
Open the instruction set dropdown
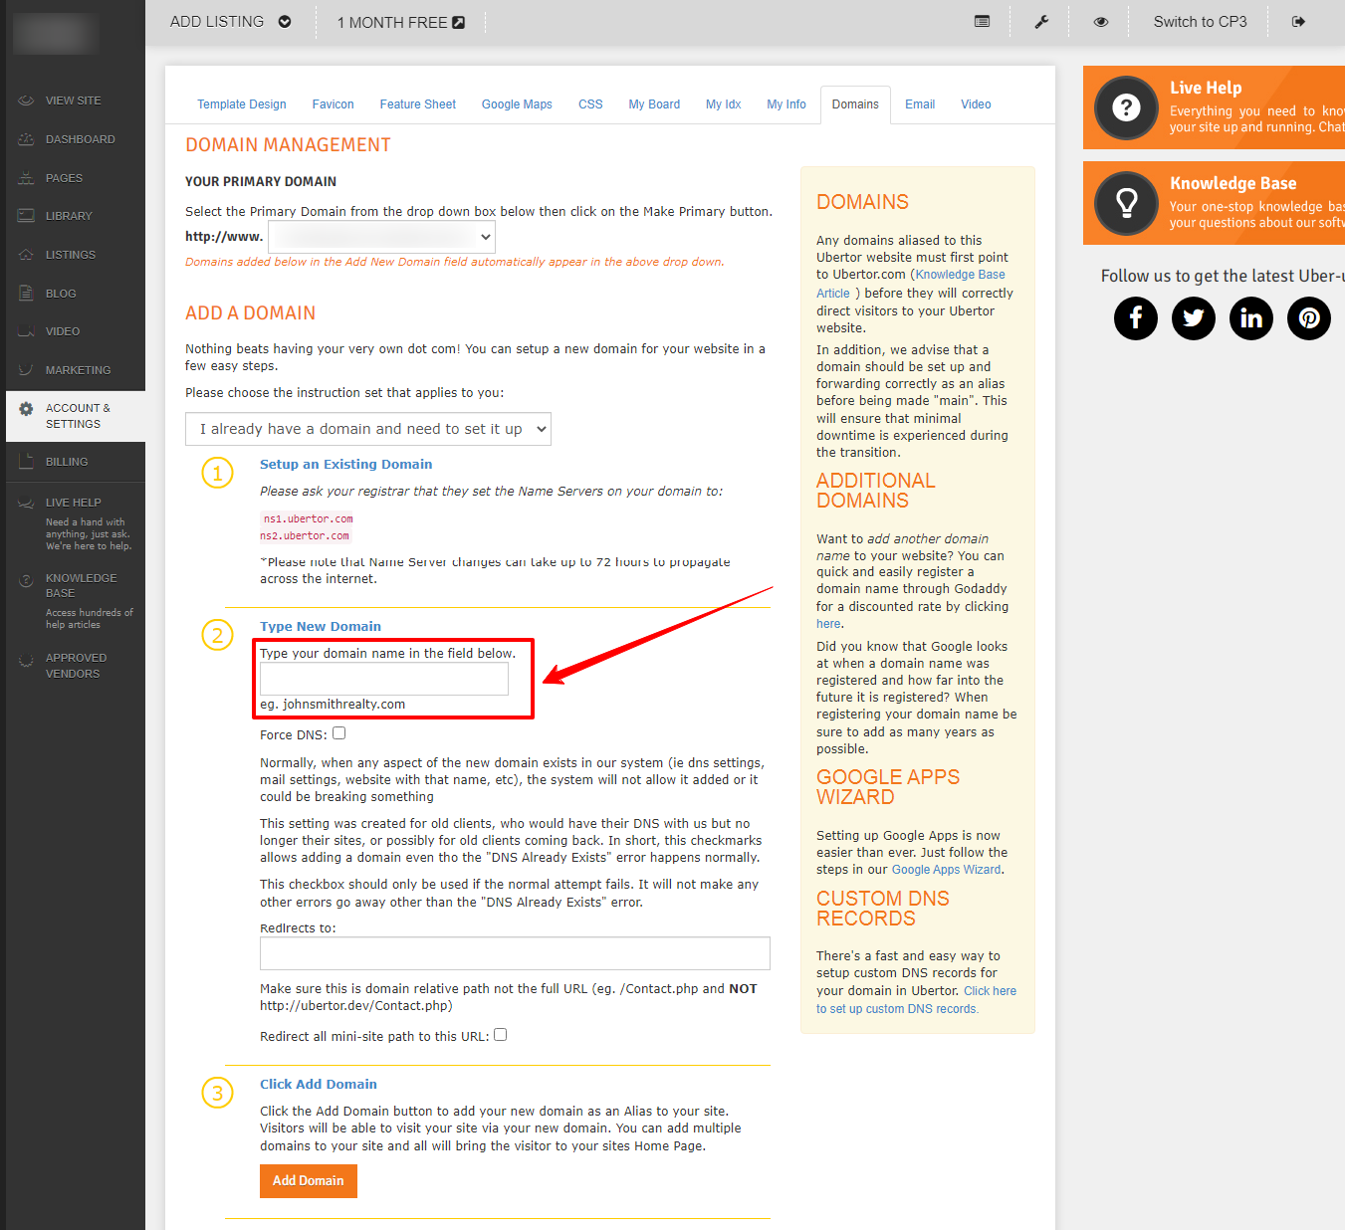pyautogui.click(x=368, y=429)
